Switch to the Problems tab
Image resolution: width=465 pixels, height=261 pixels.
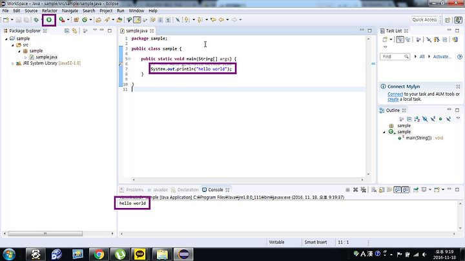pos(132,190)
